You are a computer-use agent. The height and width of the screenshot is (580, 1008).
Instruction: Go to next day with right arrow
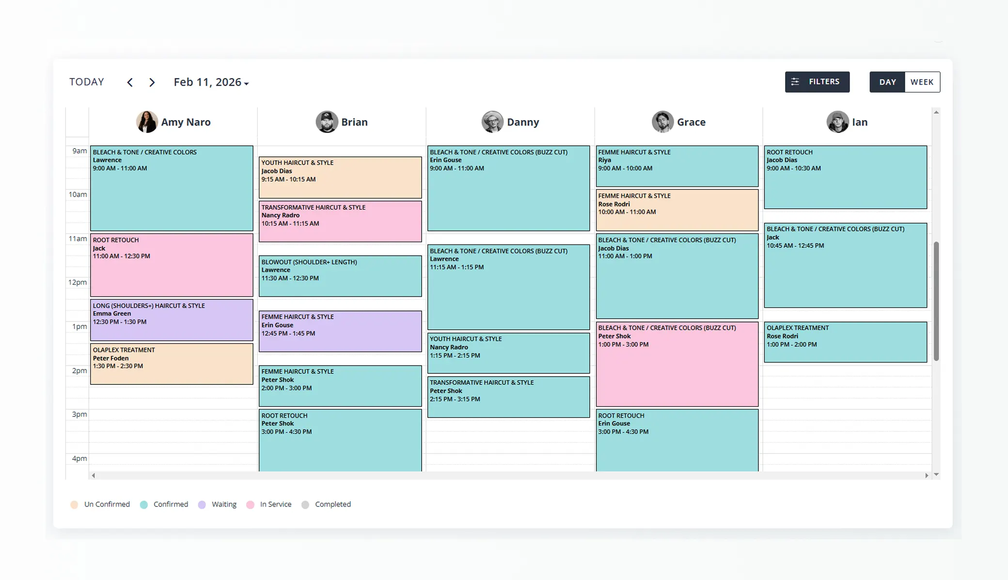click(x=152, y=82)
